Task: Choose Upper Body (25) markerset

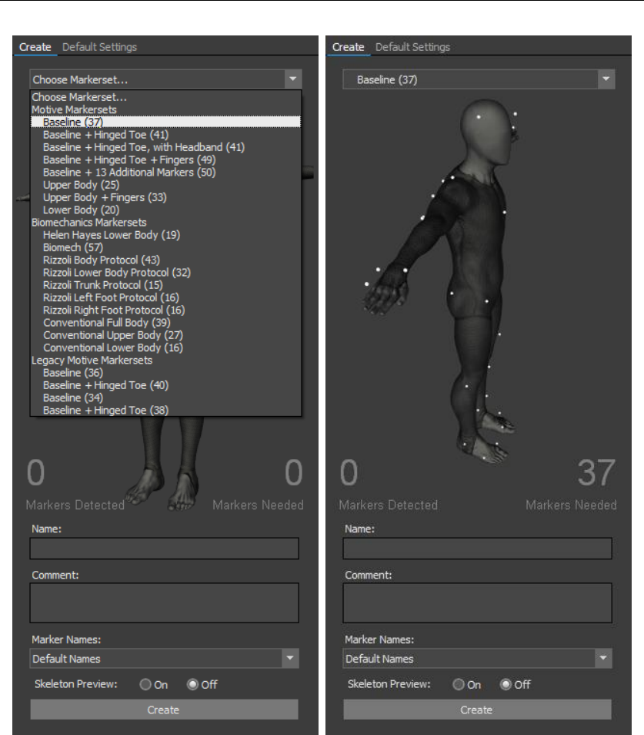Action: [x=81, y=185]
